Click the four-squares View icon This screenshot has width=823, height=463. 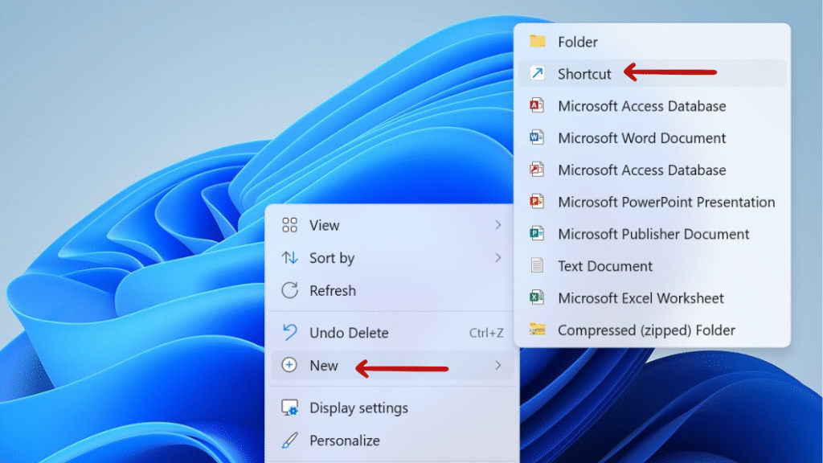click(x=289, y=225)
